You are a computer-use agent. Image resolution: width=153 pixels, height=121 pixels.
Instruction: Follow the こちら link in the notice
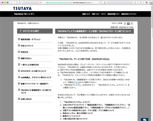(x=76, y=82)
